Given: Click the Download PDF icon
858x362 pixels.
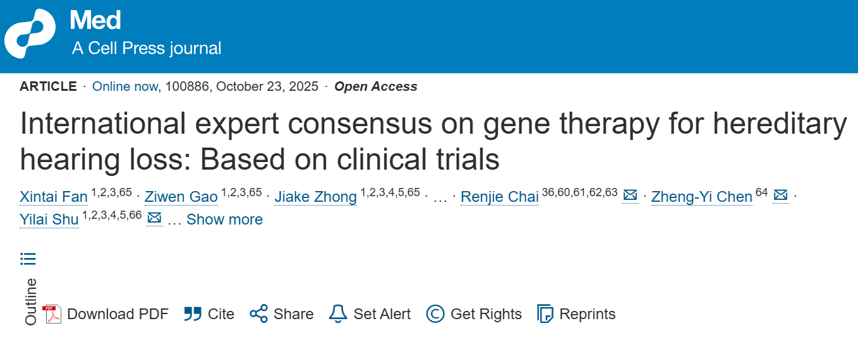Looking at the screenshot, I should tap(52, 313).
